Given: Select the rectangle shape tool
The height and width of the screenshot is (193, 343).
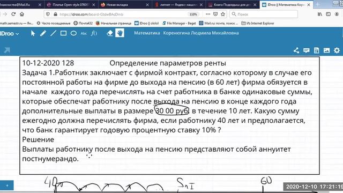Looking at the screenshot, I should coord(63,33).
